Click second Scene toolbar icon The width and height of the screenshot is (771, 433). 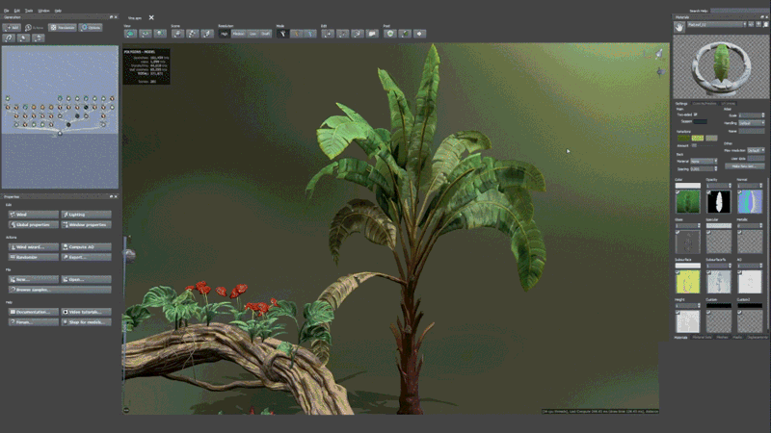click(x=192, y=34)
